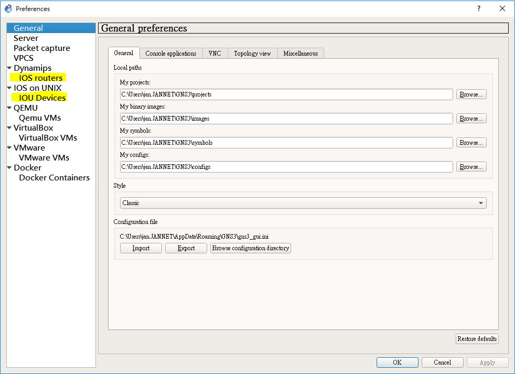515x374 pixels.
Task: Switch to the VNC tab
Action: 215,53
